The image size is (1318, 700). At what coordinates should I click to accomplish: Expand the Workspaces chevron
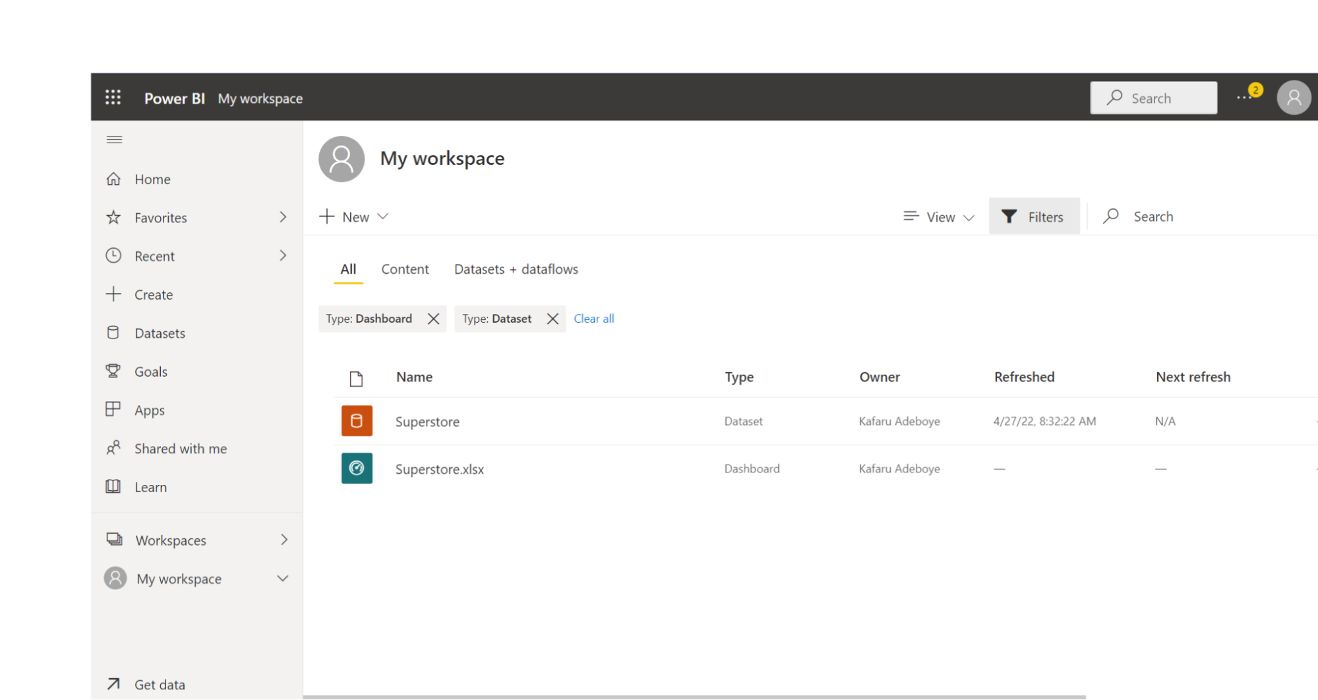(x=284, y=540)
